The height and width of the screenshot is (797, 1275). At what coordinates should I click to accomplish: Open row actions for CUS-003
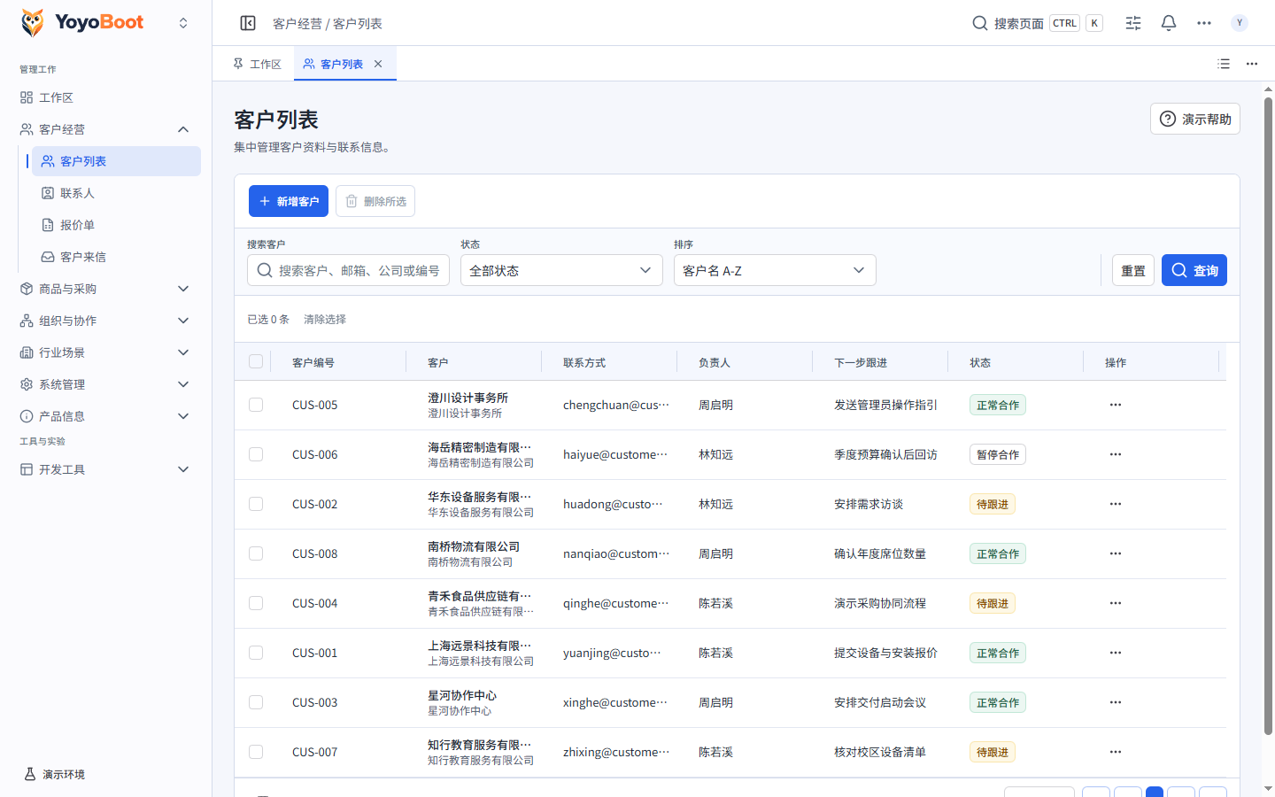[1116, 702]
